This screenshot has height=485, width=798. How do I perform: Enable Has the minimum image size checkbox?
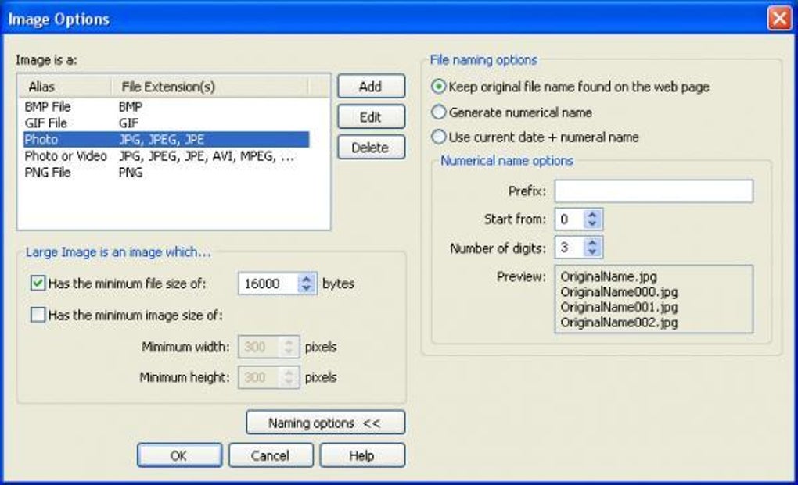click(x=38, y=315)
